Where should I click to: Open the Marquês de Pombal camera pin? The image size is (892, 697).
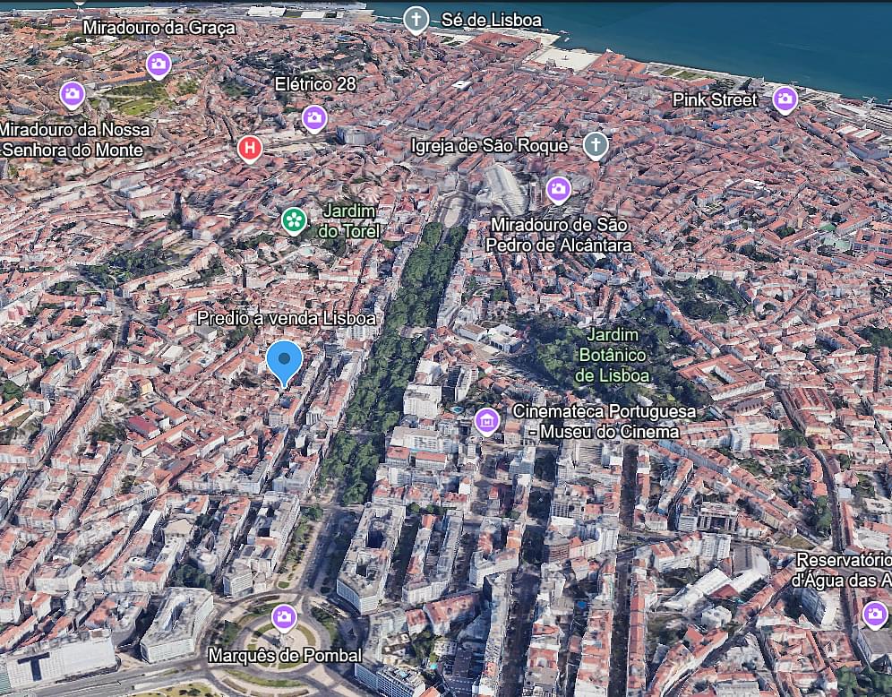tap(284, 617)
